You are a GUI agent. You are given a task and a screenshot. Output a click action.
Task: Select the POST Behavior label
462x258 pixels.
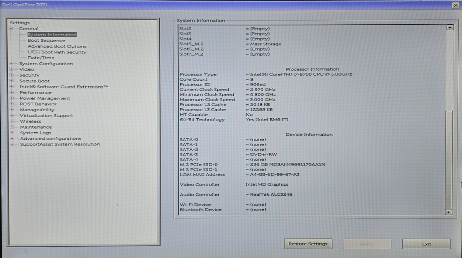click(38, 104)
